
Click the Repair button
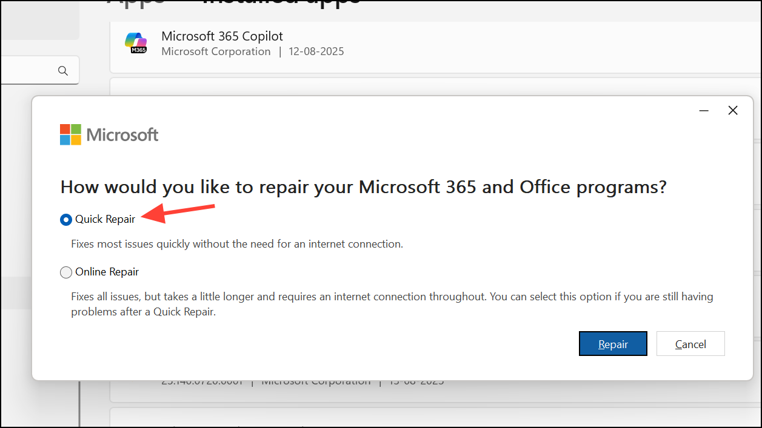click(613, 343)
